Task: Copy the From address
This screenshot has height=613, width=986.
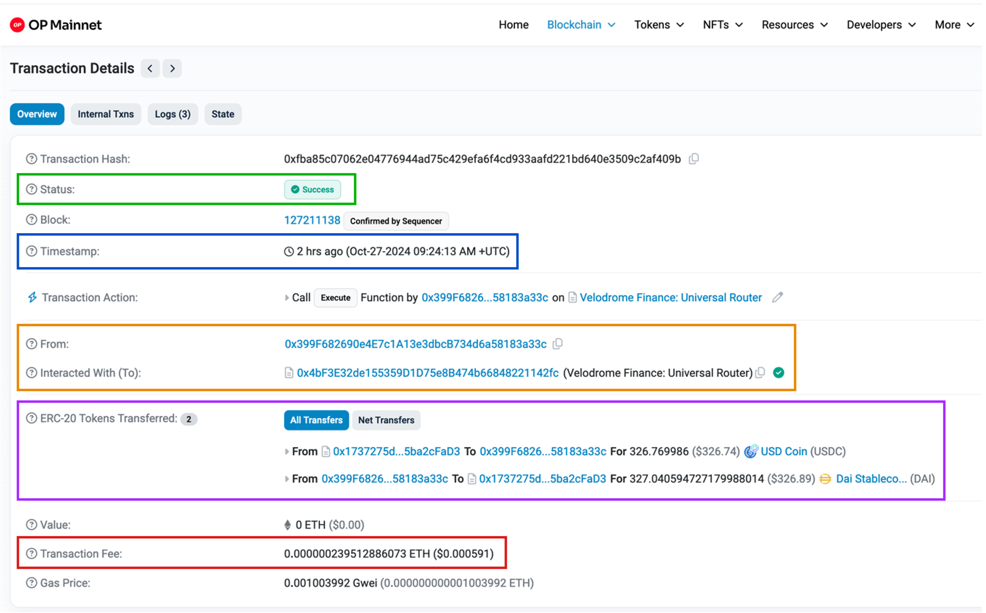Action: [558, 344]
